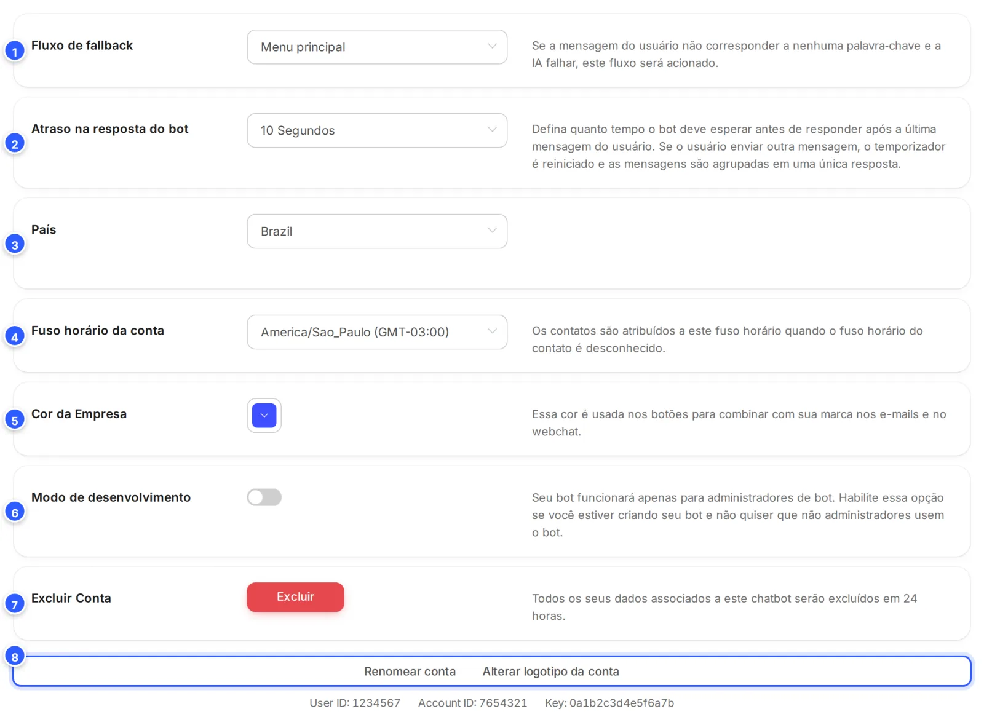The image size is (984, 725).
Task: Click the Fluxo de fallback label
Action: 82,46
